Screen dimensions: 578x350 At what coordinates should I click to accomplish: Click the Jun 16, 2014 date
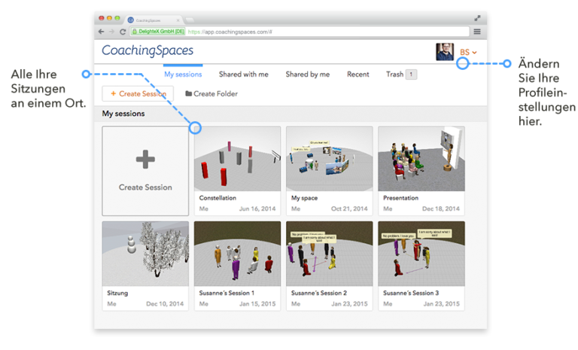tap(257, 208)
